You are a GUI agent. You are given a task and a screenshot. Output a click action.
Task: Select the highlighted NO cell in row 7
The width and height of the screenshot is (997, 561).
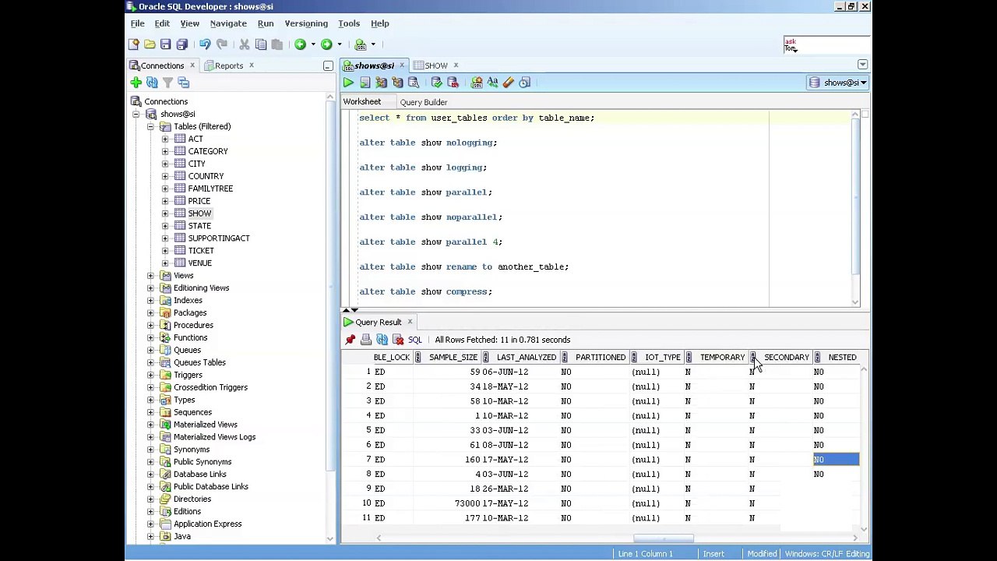pyautogui.click(x=836, y=460)
